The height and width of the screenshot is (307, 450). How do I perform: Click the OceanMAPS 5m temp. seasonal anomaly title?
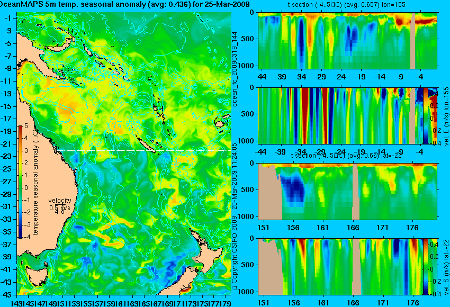[124, 4]
